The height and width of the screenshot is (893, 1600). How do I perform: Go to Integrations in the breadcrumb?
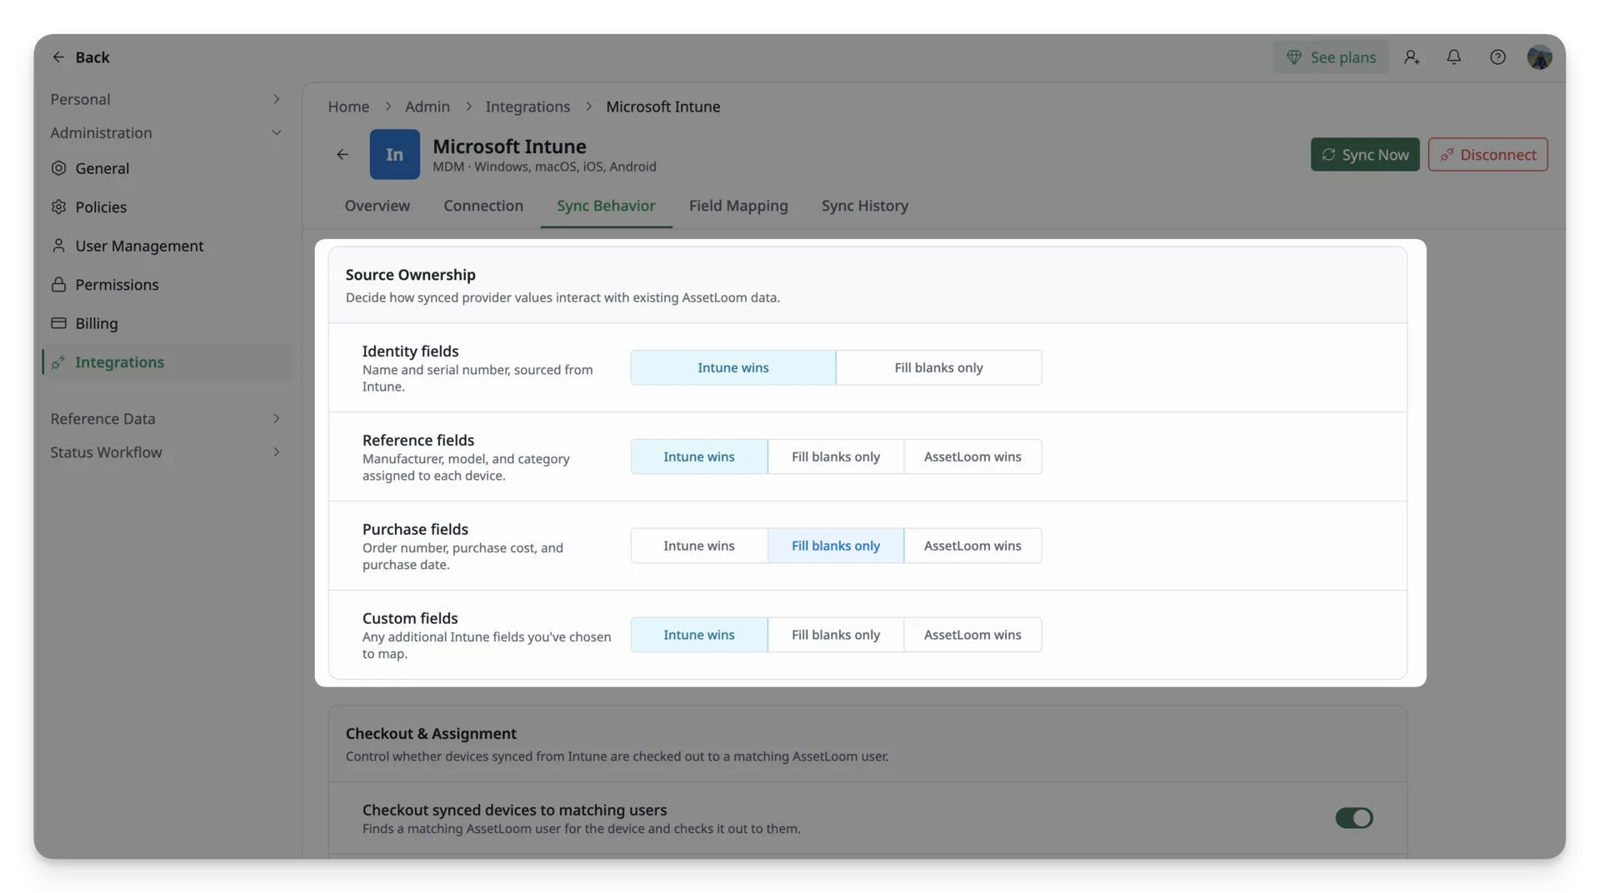(527, 107)
